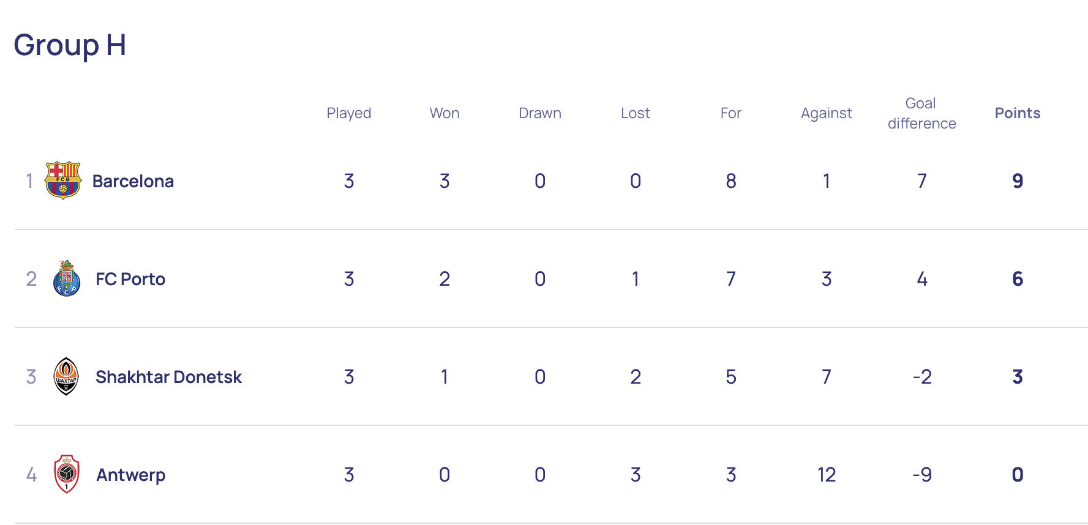Screen dimensions: 1088x525
Task: Click the For goals column header
Action: (x=731, y=113)
